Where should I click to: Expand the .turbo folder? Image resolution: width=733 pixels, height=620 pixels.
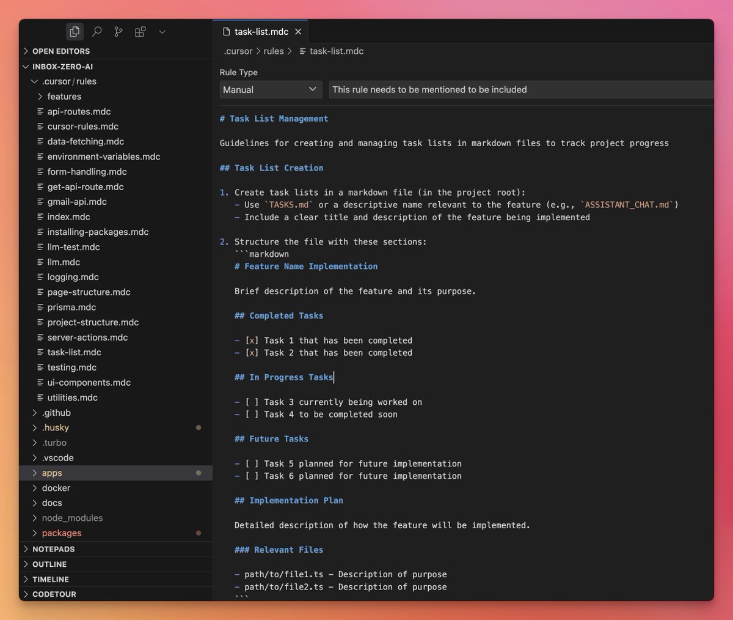pos(116,443)
